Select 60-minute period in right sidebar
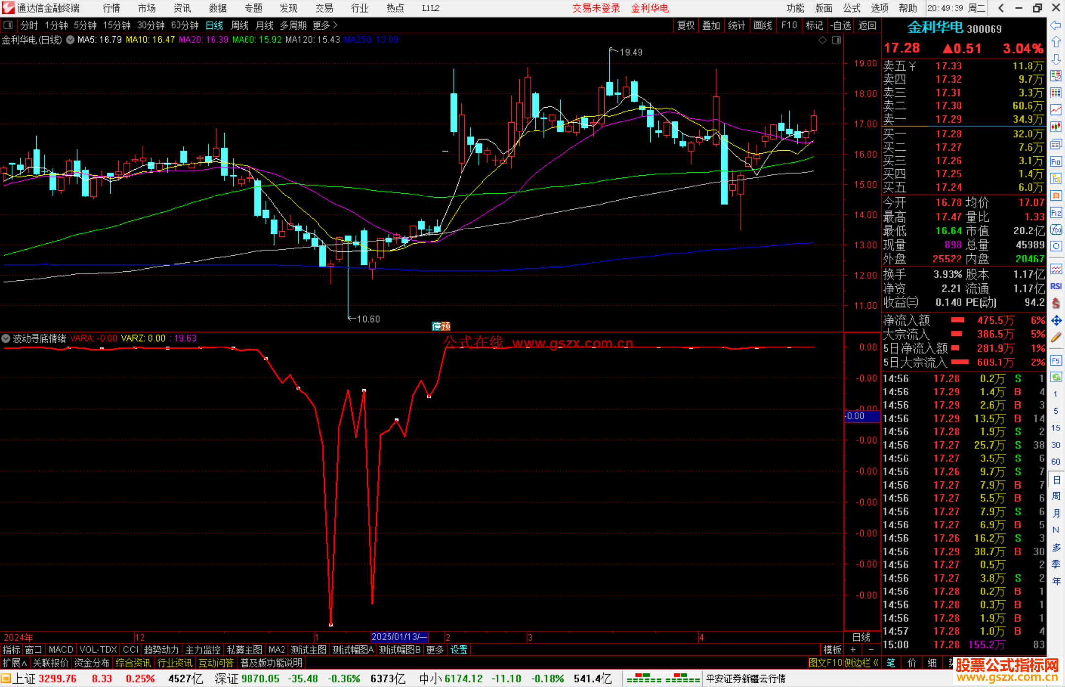Image resolution: width=1065 pixels, height=687 pixels. [1055, 462]
